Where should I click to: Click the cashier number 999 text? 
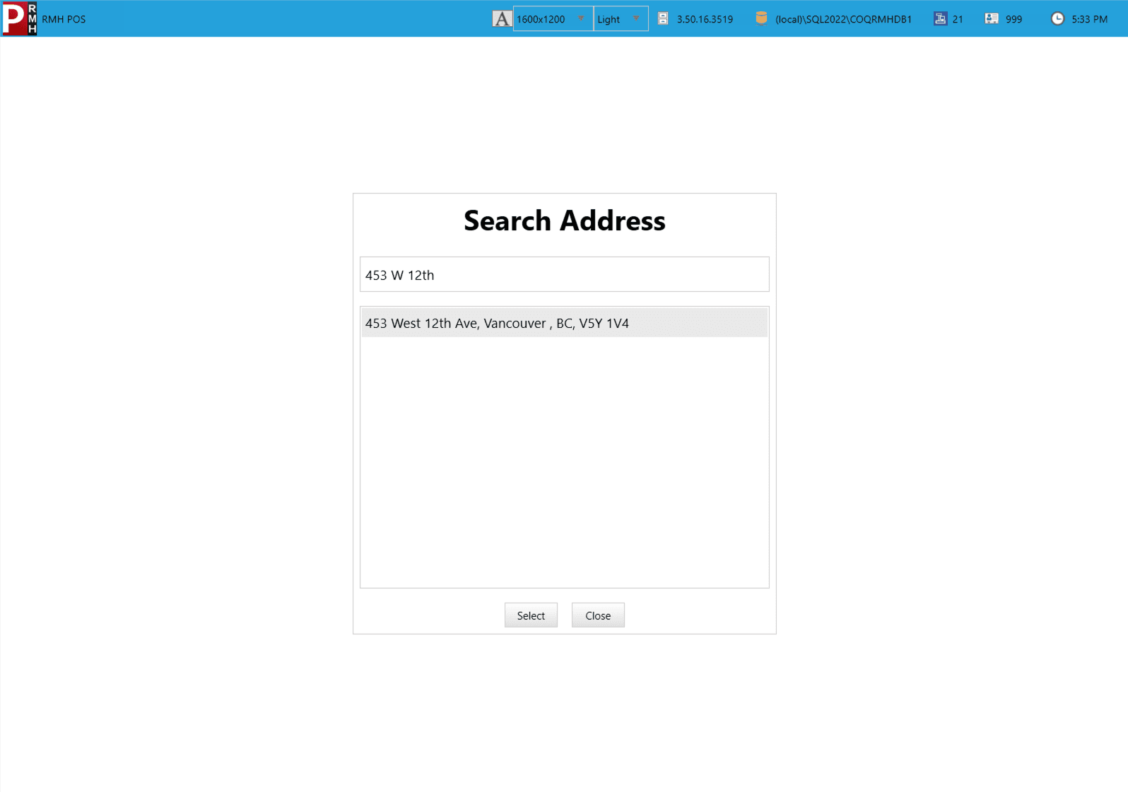pyautogui.click(x=1014, y=19)
